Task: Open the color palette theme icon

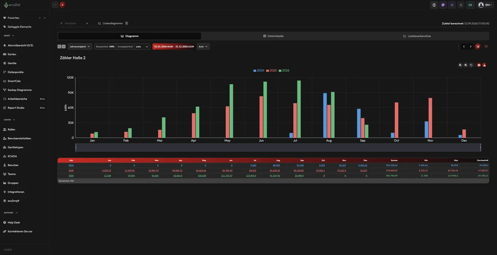Action: click(443, 5)
